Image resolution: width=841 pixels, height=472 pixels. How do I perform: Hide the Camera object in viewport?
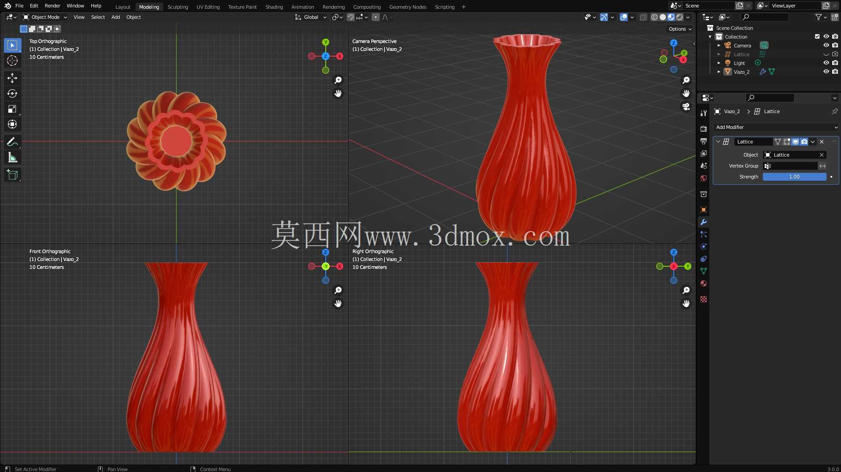tap(826, 45)
